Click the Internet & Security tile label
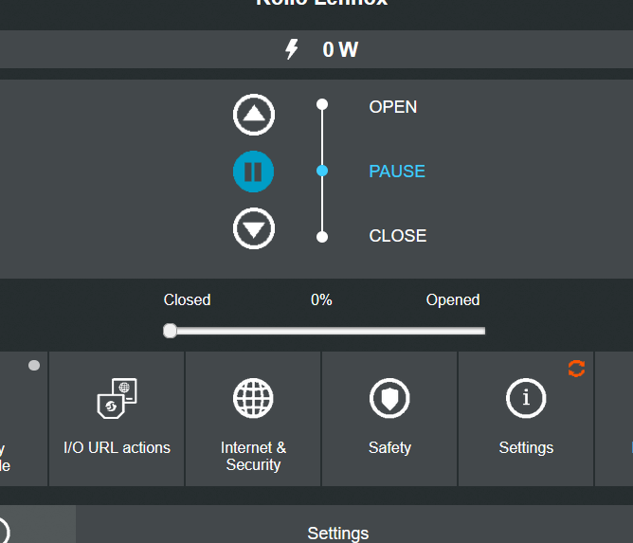 (253, 456)
